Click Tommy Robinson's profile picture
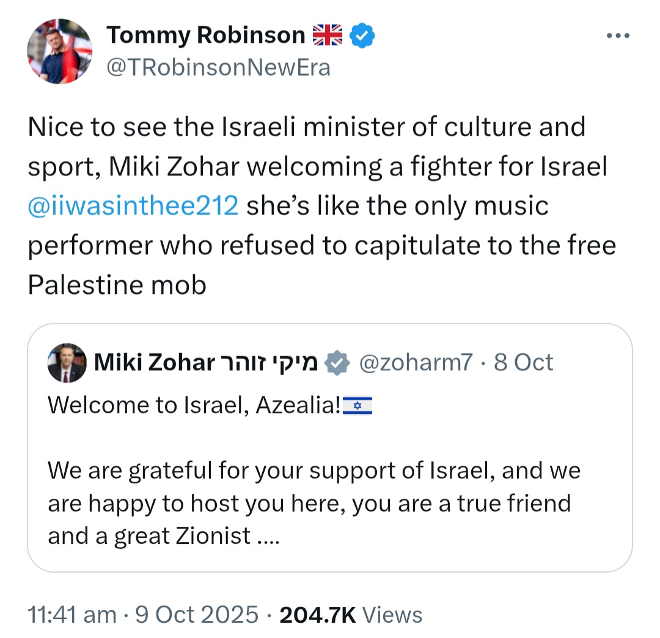This screenshot has width=660, height=638. click(x=59, y=51)
